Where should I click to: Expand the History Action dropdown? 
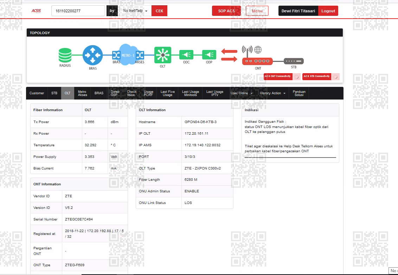[272, 93]
